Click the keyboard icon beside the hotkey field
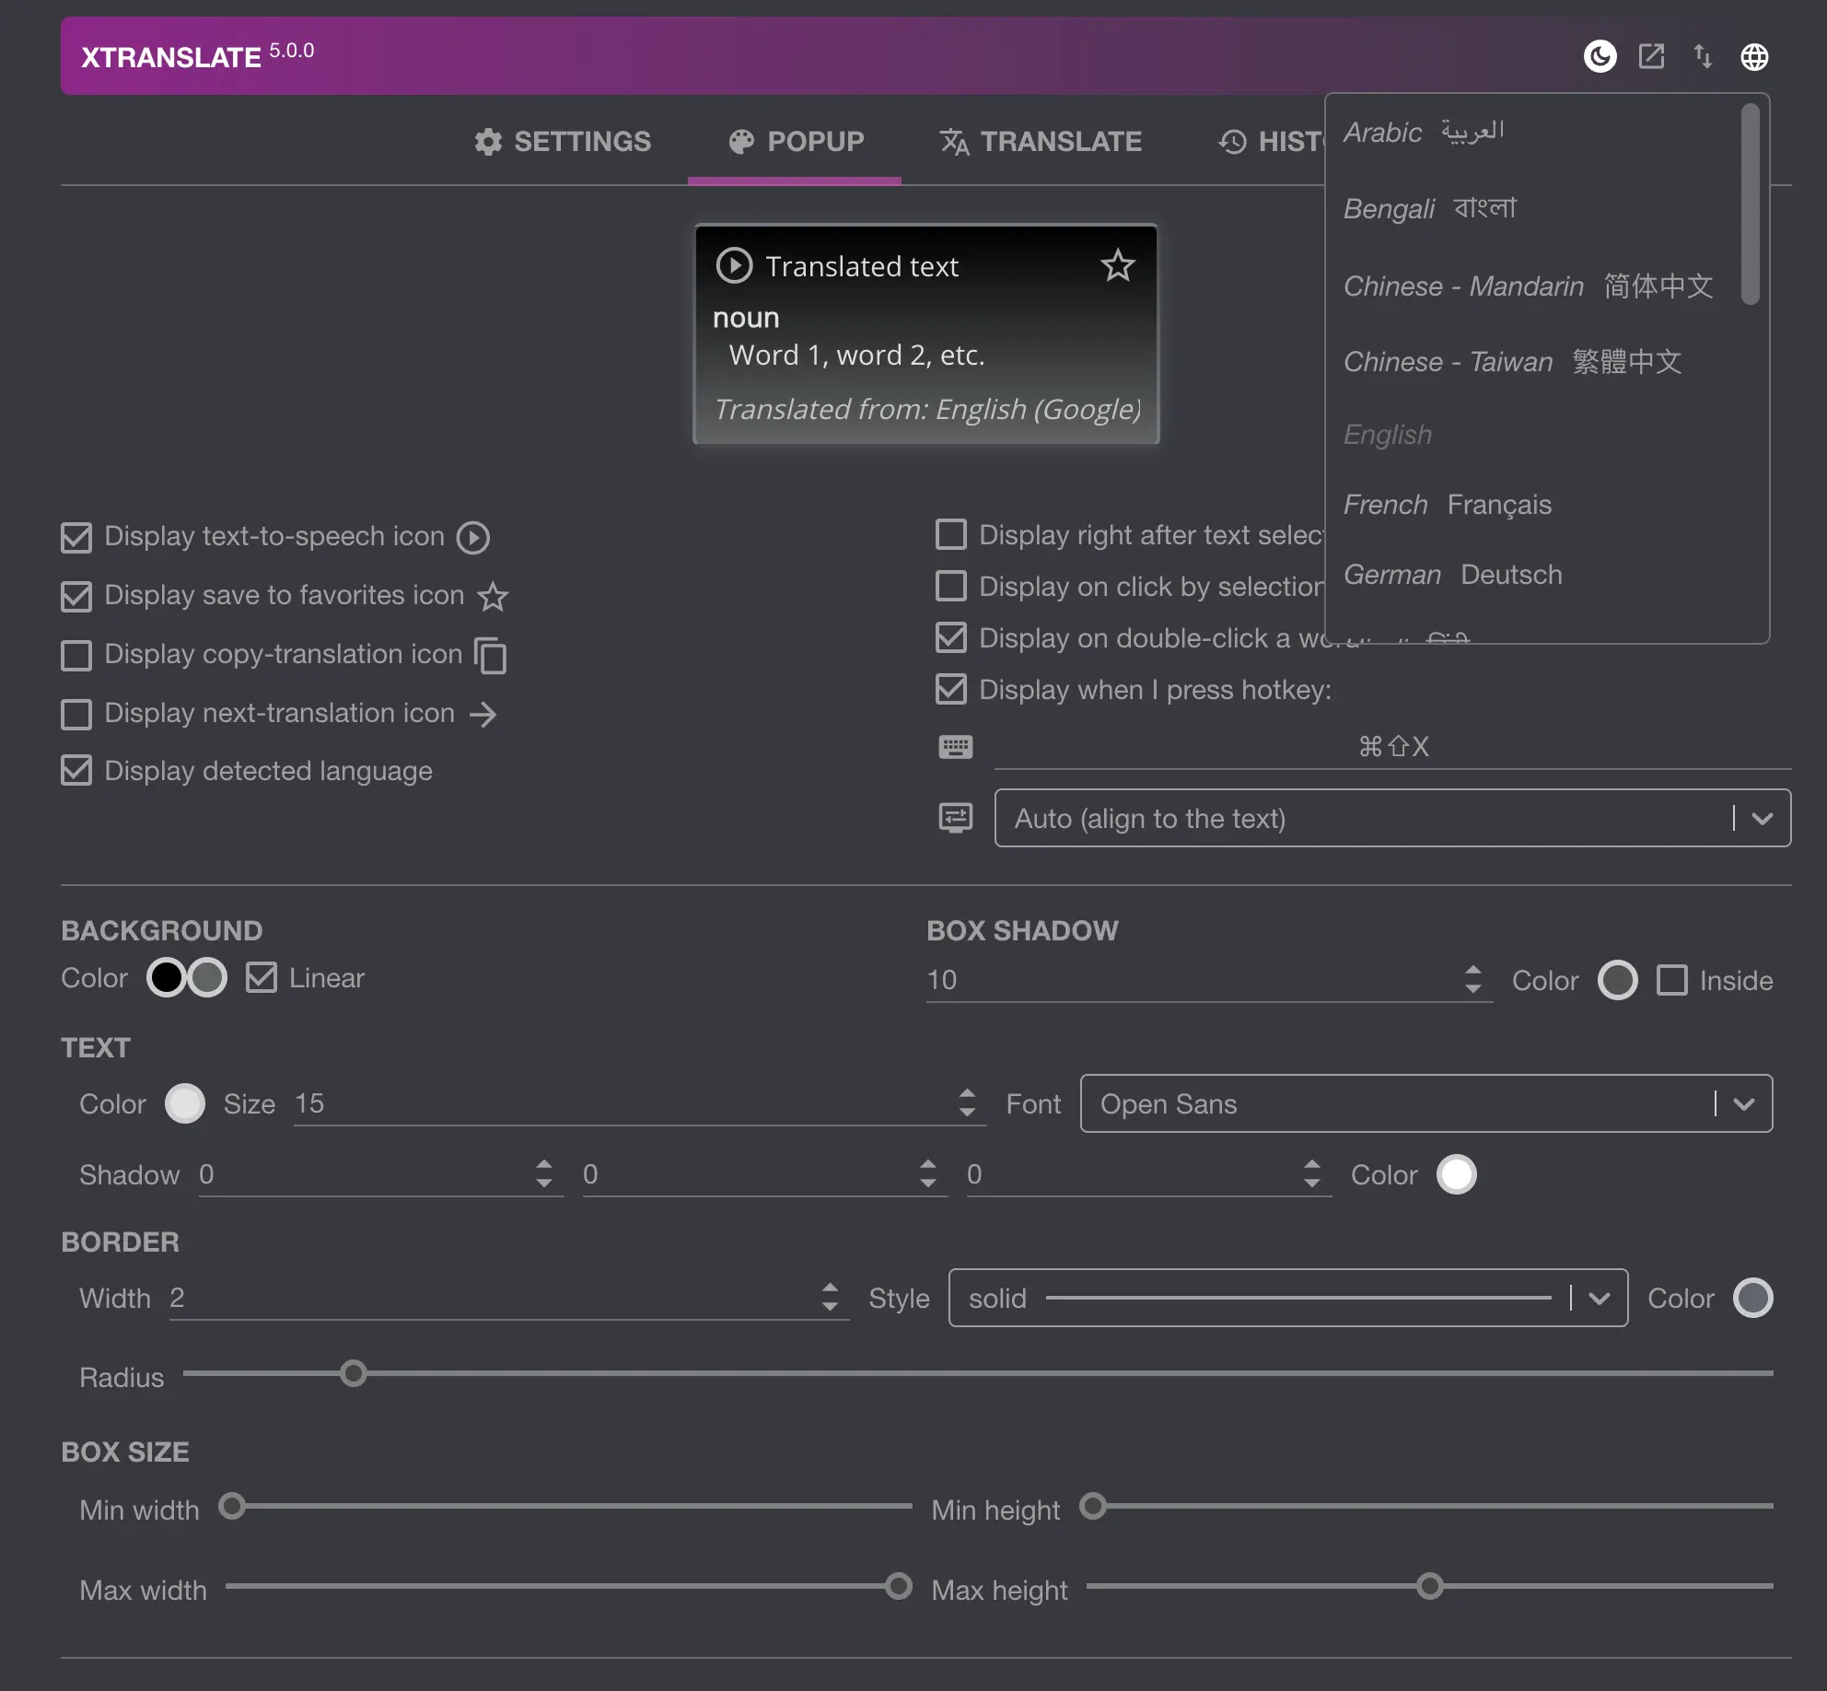The image size is (1827, 1691). click(x=956, y=746)
